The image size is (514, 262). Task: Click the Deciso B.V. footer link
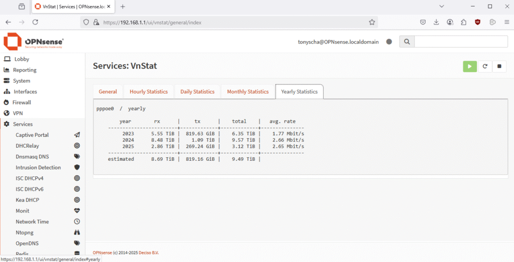click(149, 253)
